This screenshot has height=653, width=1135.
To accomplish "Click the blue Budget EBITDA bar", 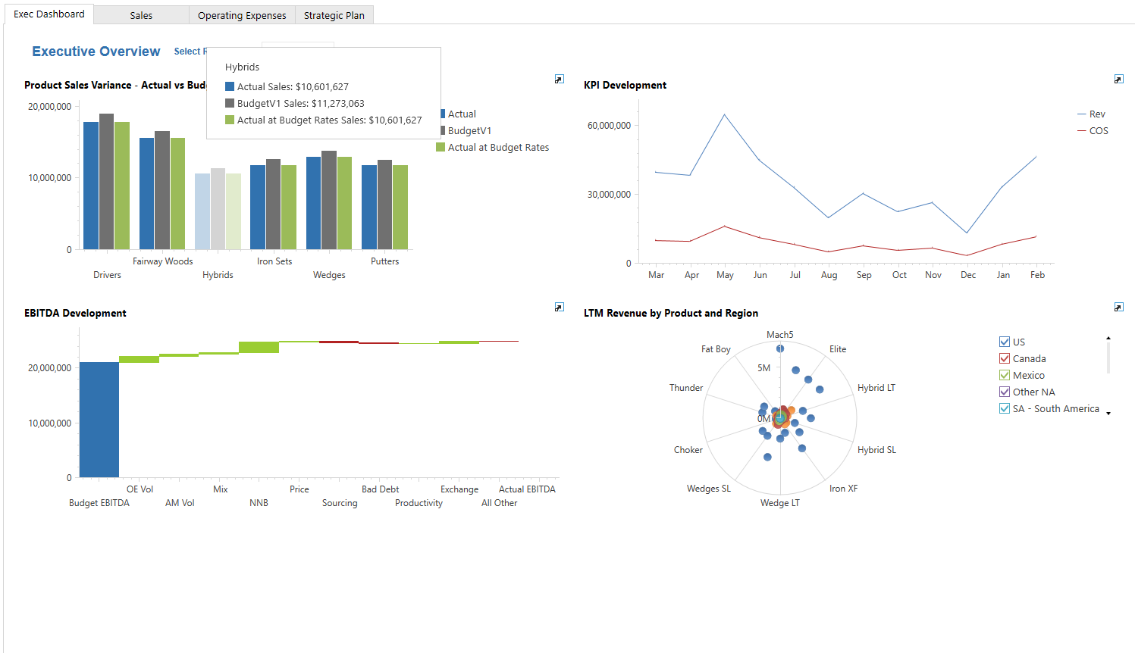I will (x=99, y=420).
